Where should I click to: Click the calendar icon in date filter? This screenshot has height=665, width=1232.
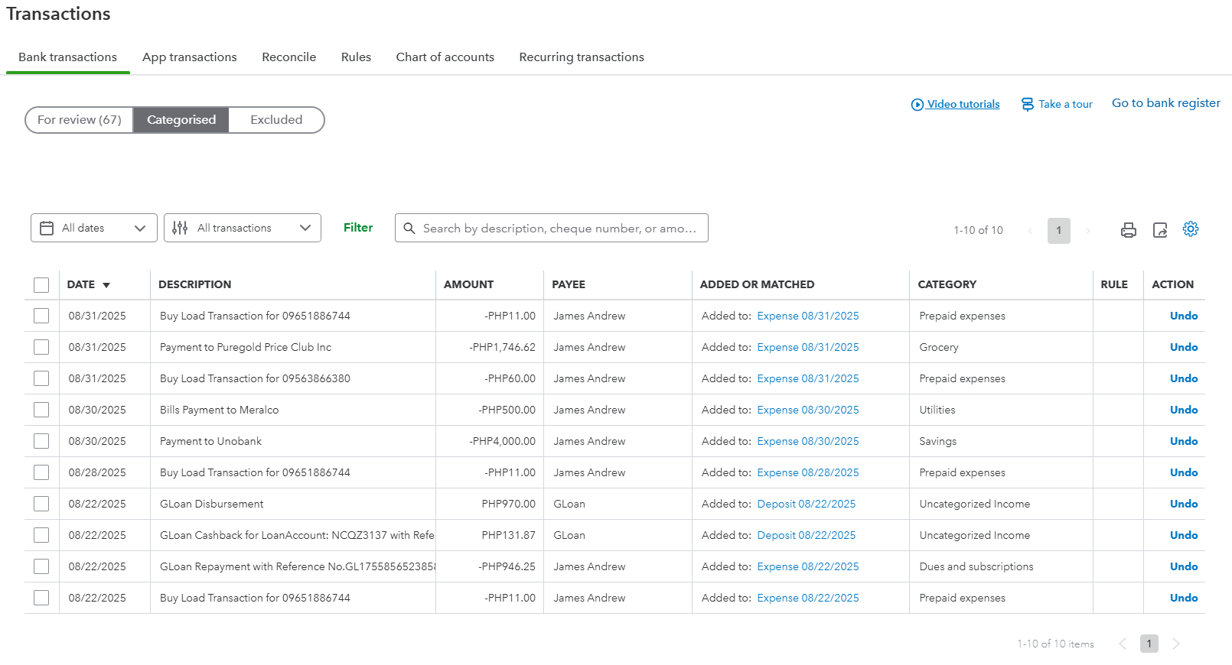(x=47, y=229)
